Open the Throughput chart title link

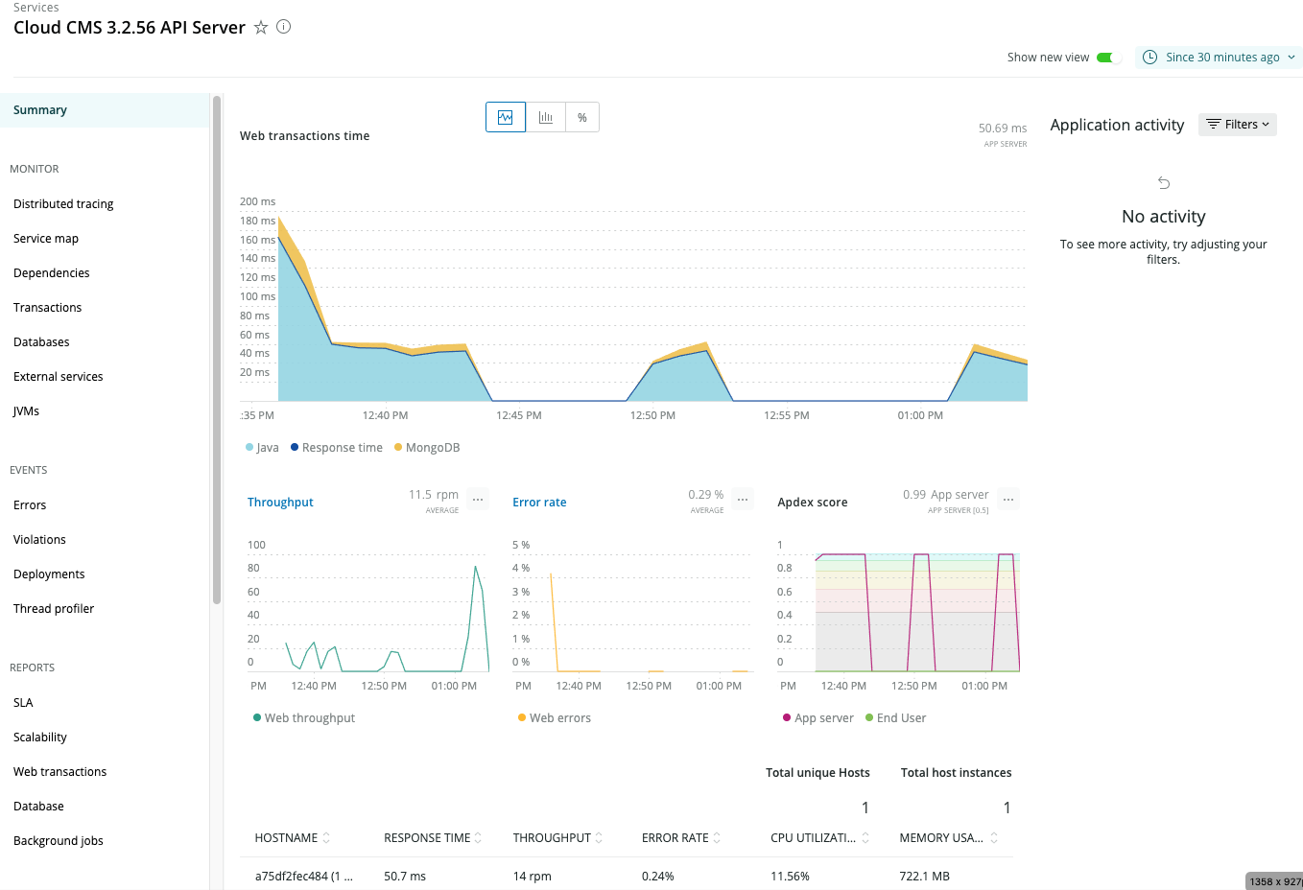(x=280, y=503)
